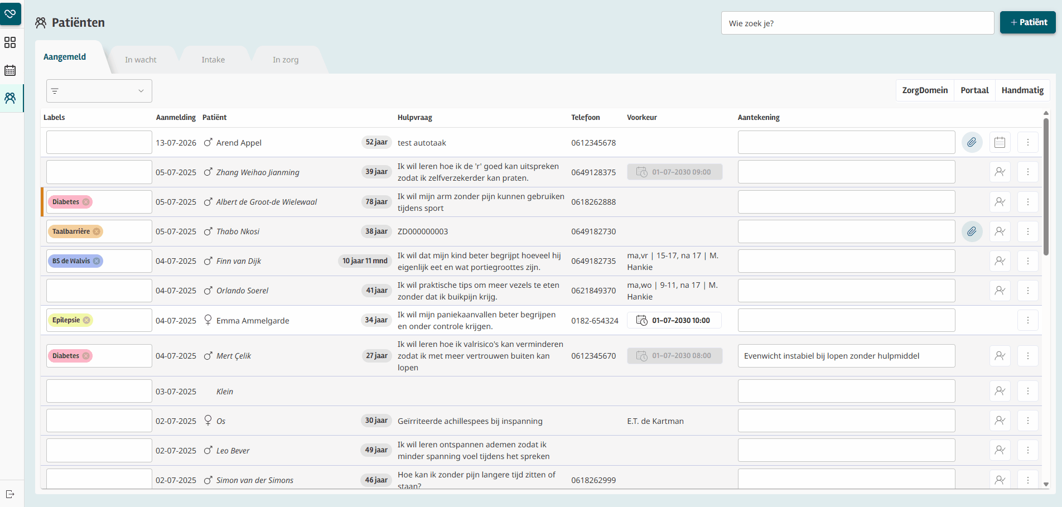
Task: Click the labels field for Arend Appel
Action: point(99,142)
